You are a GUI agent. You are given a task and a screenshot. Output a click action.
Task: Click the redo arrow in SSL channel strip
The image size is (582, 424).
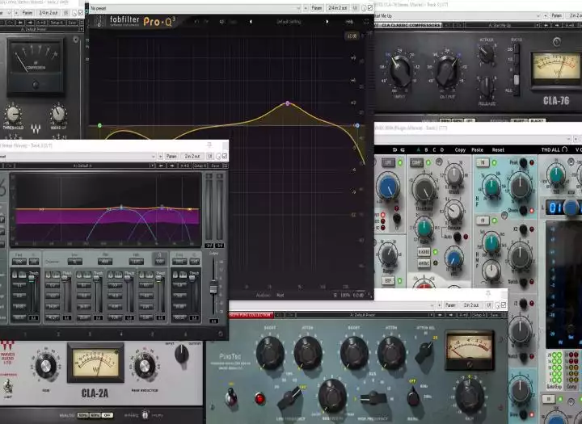(x=403, y=150)
